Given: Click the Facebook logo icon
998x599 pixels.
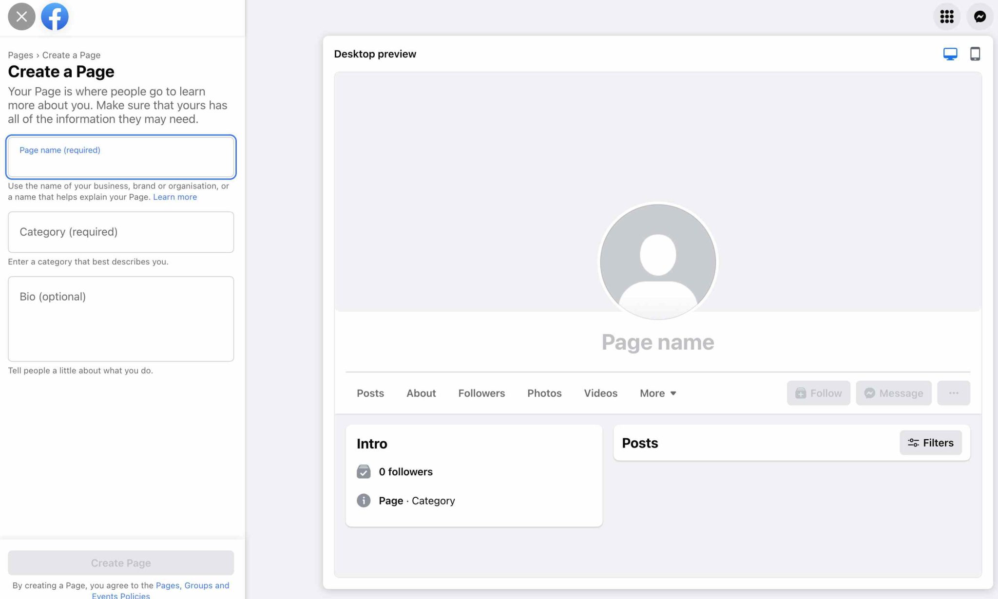Looking at the screenshot, I should [x=55, y=17].
